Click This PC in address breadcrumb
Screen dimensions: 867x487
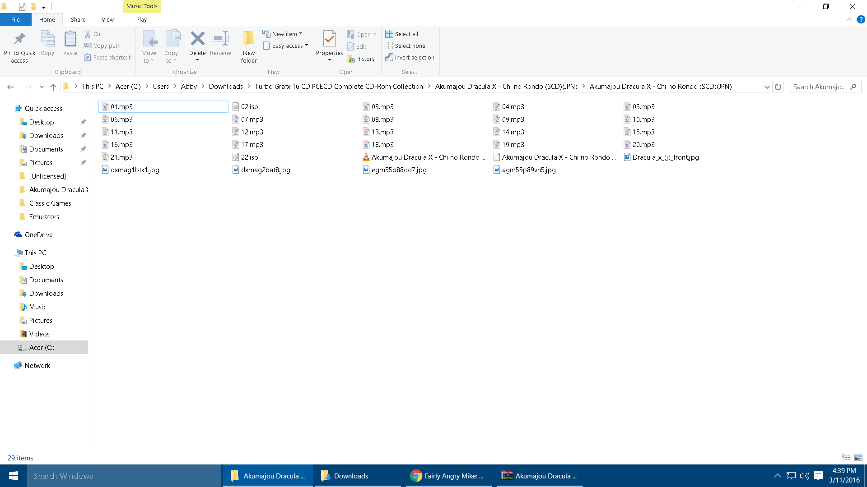93,87
